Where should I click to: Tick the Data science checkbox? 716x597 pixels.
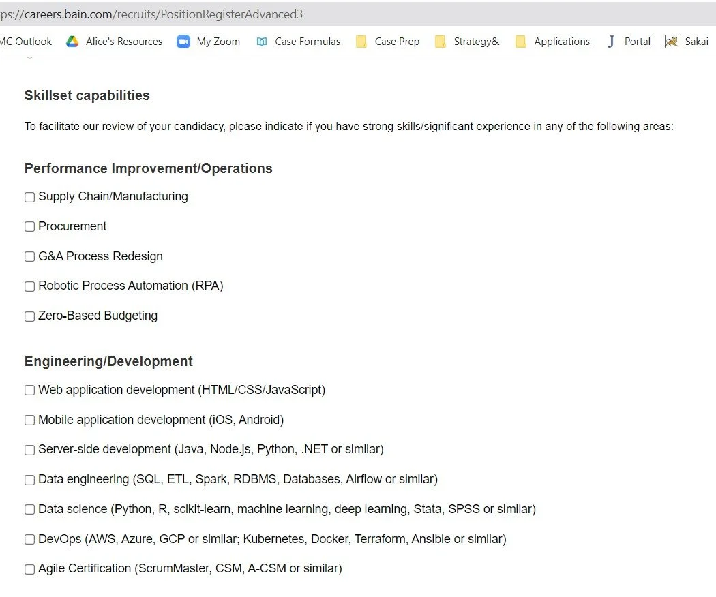click(x=30, y=509)
